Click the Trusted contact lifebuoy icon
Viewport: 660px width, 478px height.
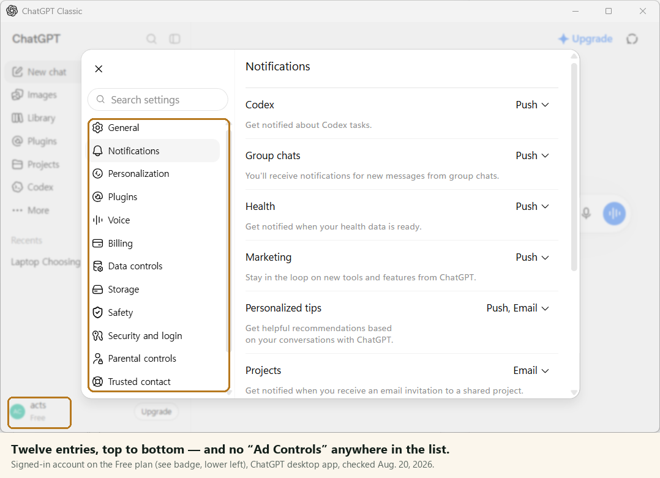[x=98, y=382]
